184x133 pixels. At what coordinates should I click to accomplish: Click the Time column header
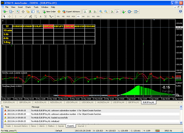point(7,107)
